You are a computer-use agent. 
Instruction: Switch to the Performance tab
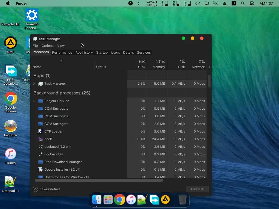[x=62, y=53]
